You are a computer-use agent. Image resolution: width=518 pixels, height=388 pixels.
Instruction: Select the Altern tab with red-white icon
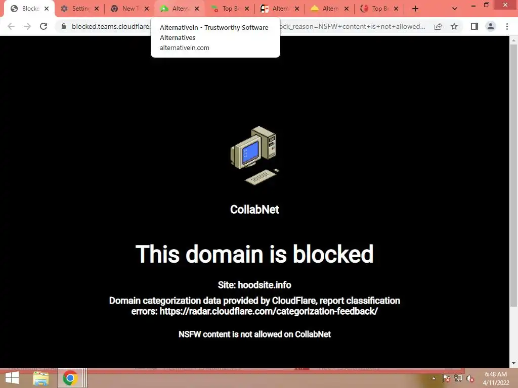click(279, 9)
